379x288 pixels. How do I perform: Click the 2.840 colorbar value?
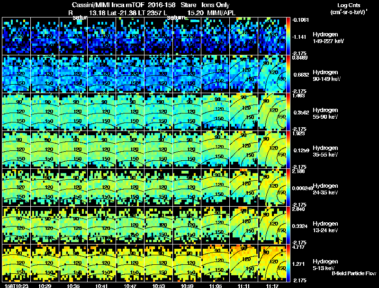tap(298, 209)
